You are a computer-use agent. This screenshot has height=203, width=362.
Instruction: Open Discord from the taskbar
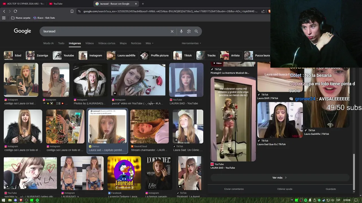(15, 200)
